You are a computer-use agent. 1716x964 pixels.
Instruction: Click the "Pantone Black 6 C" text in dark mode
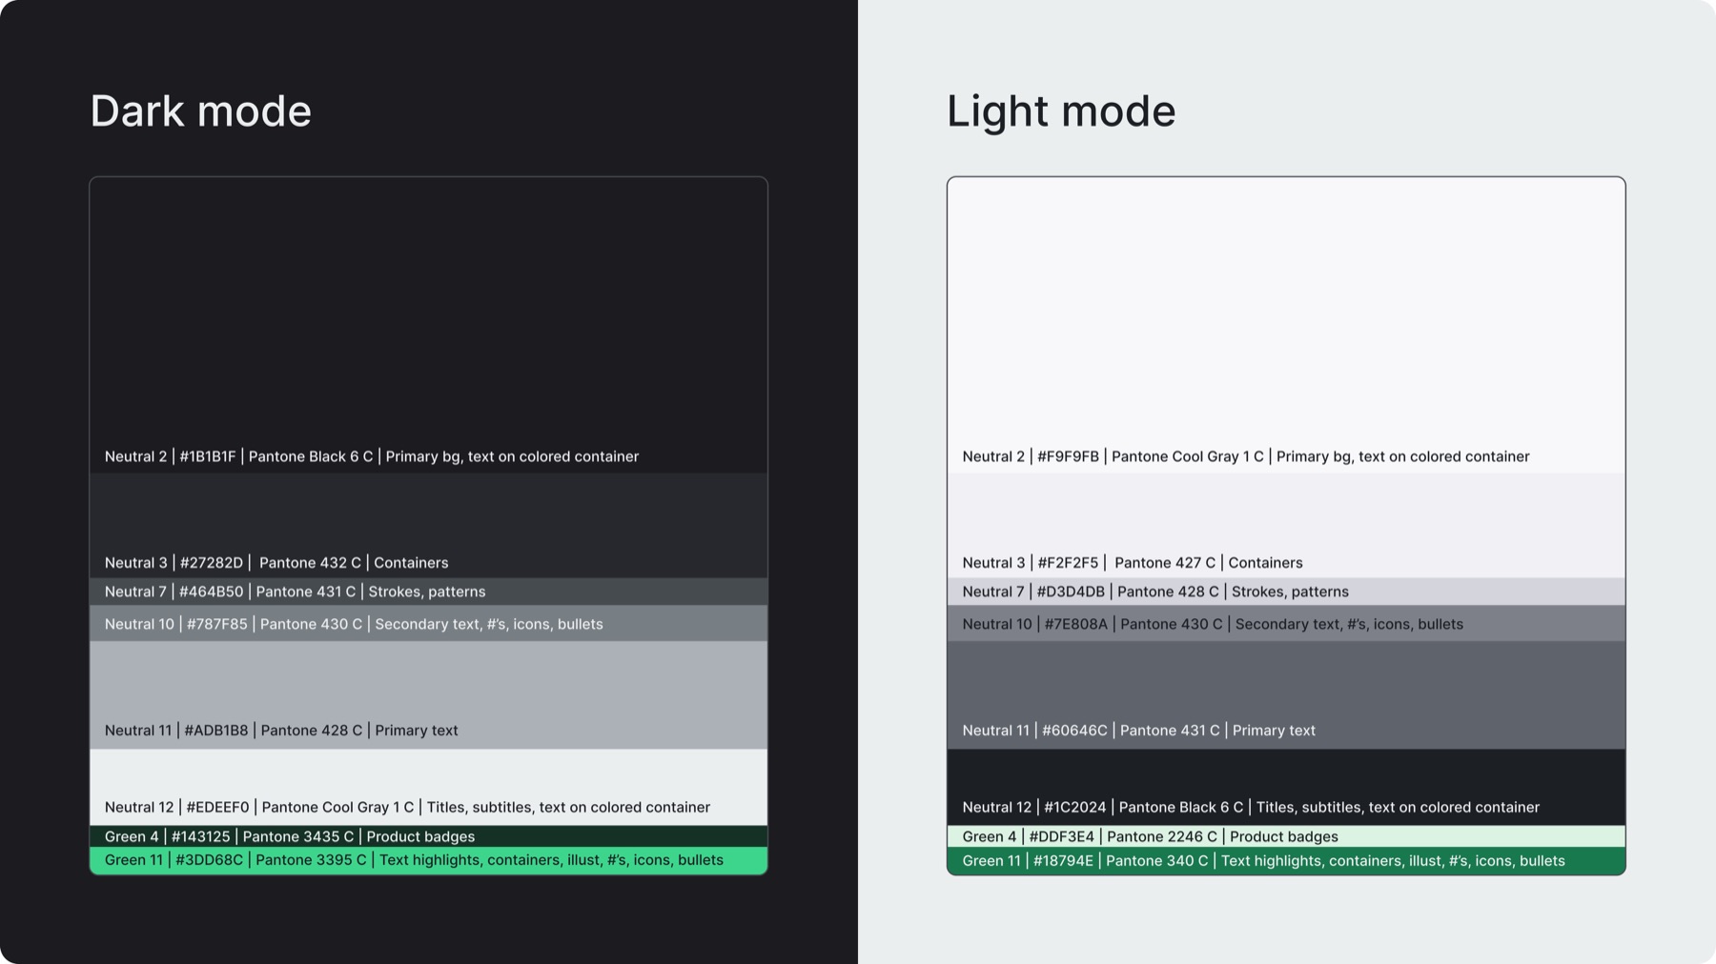pyautogui.click(x=311, y=456)
